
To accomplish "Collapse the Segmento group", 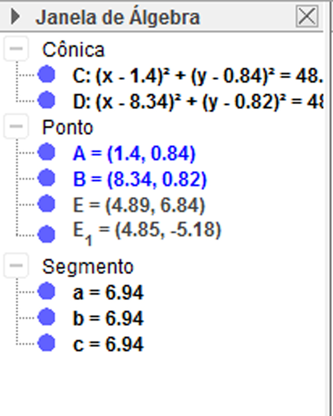I will pos(16,265).
